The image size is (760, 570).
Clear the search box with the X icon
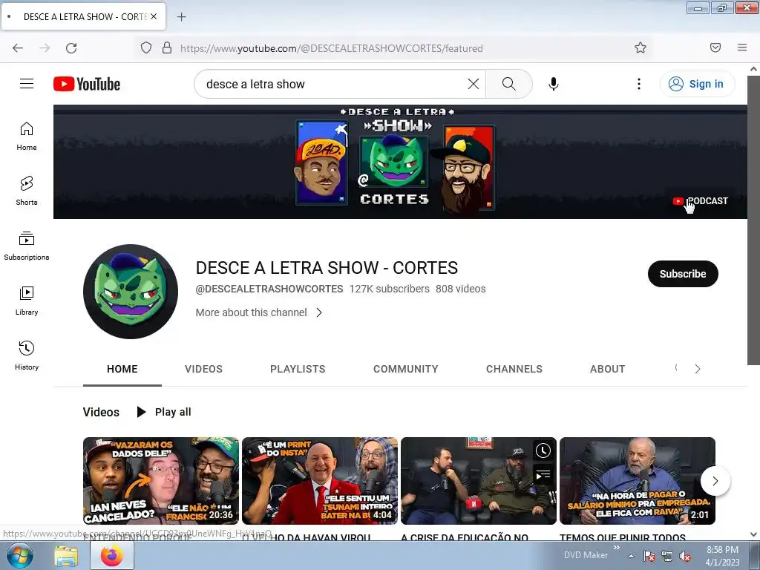coord(474,84)
